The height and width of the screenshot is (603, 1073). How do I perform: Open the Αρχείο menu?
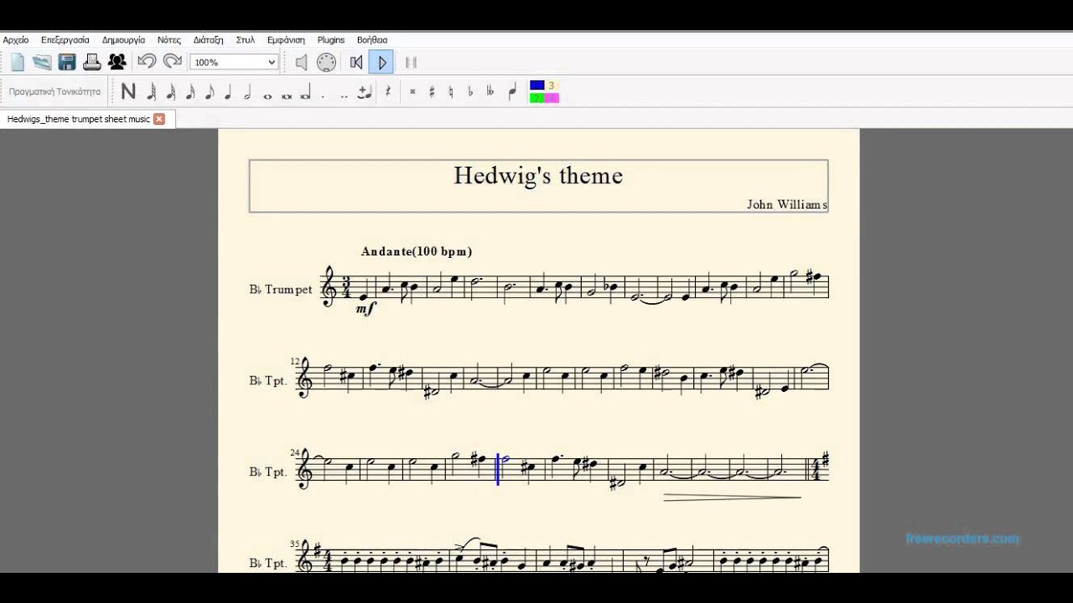tap(16, 39)
